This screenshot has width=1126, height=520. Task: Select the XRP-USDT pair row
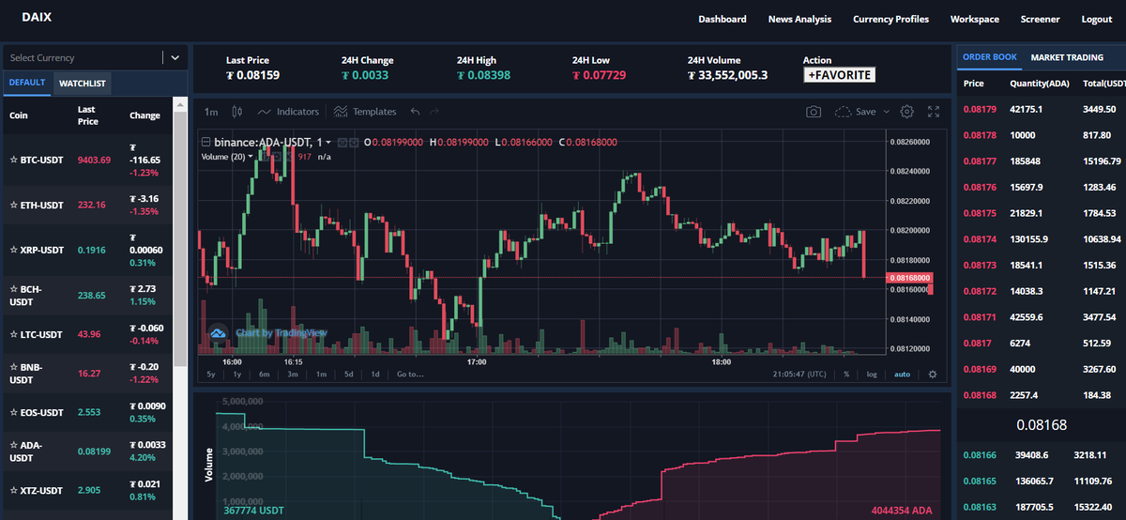(x=90, y=251)
